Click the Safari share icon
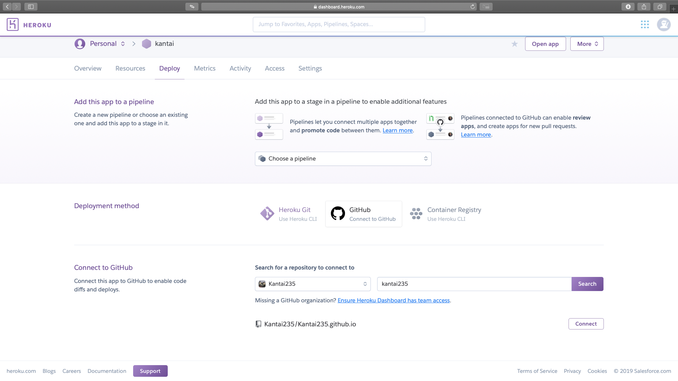This screenshot has height=381, width=678. coord(644,6)
